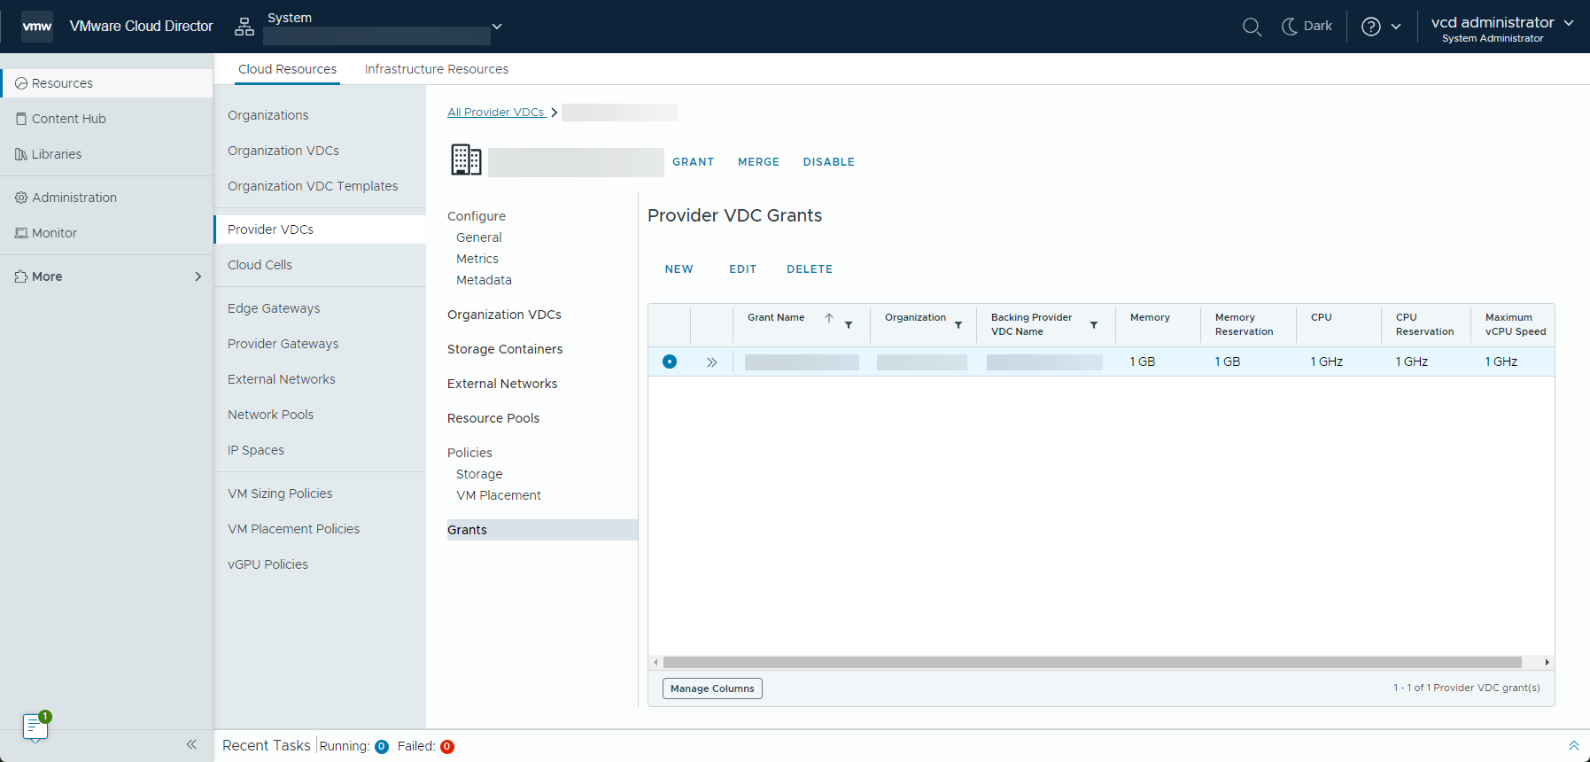Filter the Backing Provider VDC Name column
The image size is (1590, 762).
1094,325
